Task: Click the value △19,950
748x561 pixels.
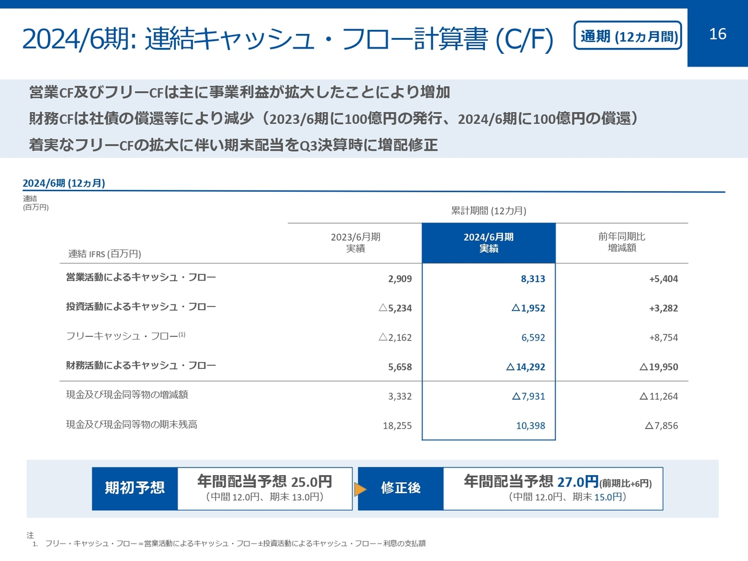Action: pos(659,368)
